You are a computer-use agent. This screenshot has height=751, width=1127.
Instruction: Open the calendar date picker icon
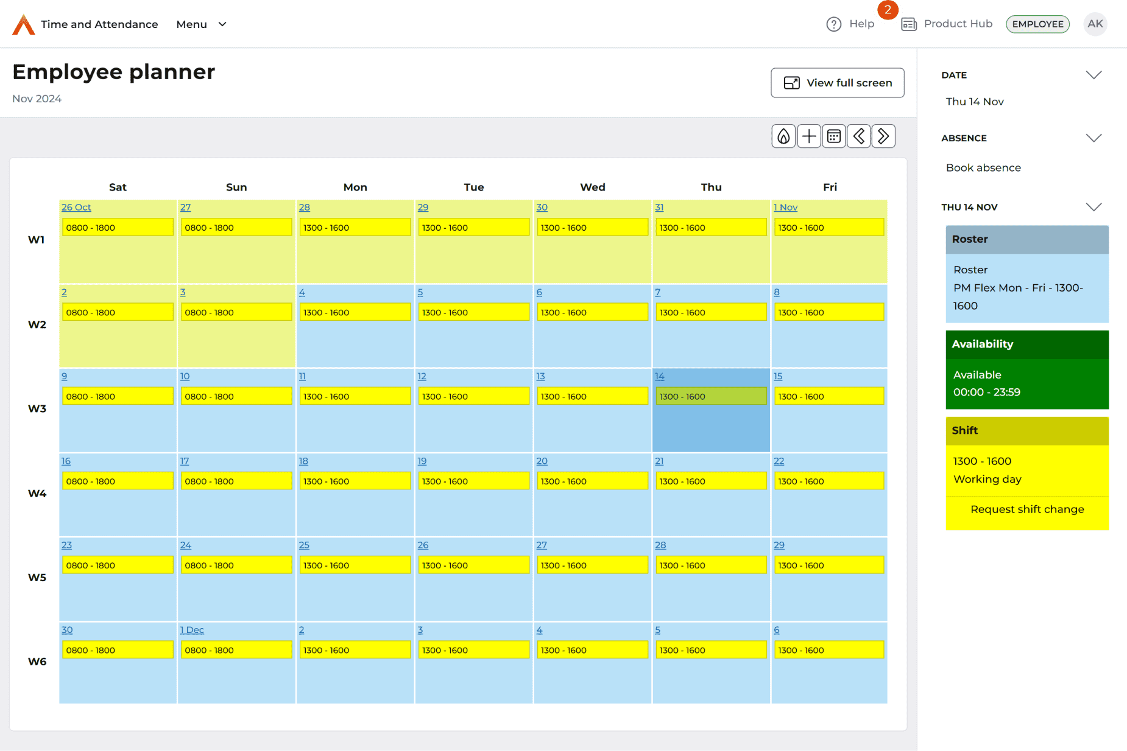coord(834,136)
